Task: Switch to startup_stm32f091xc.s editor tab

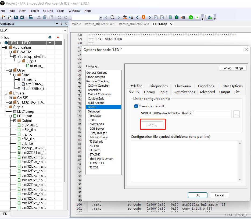Action: click(x=99, y=24)
